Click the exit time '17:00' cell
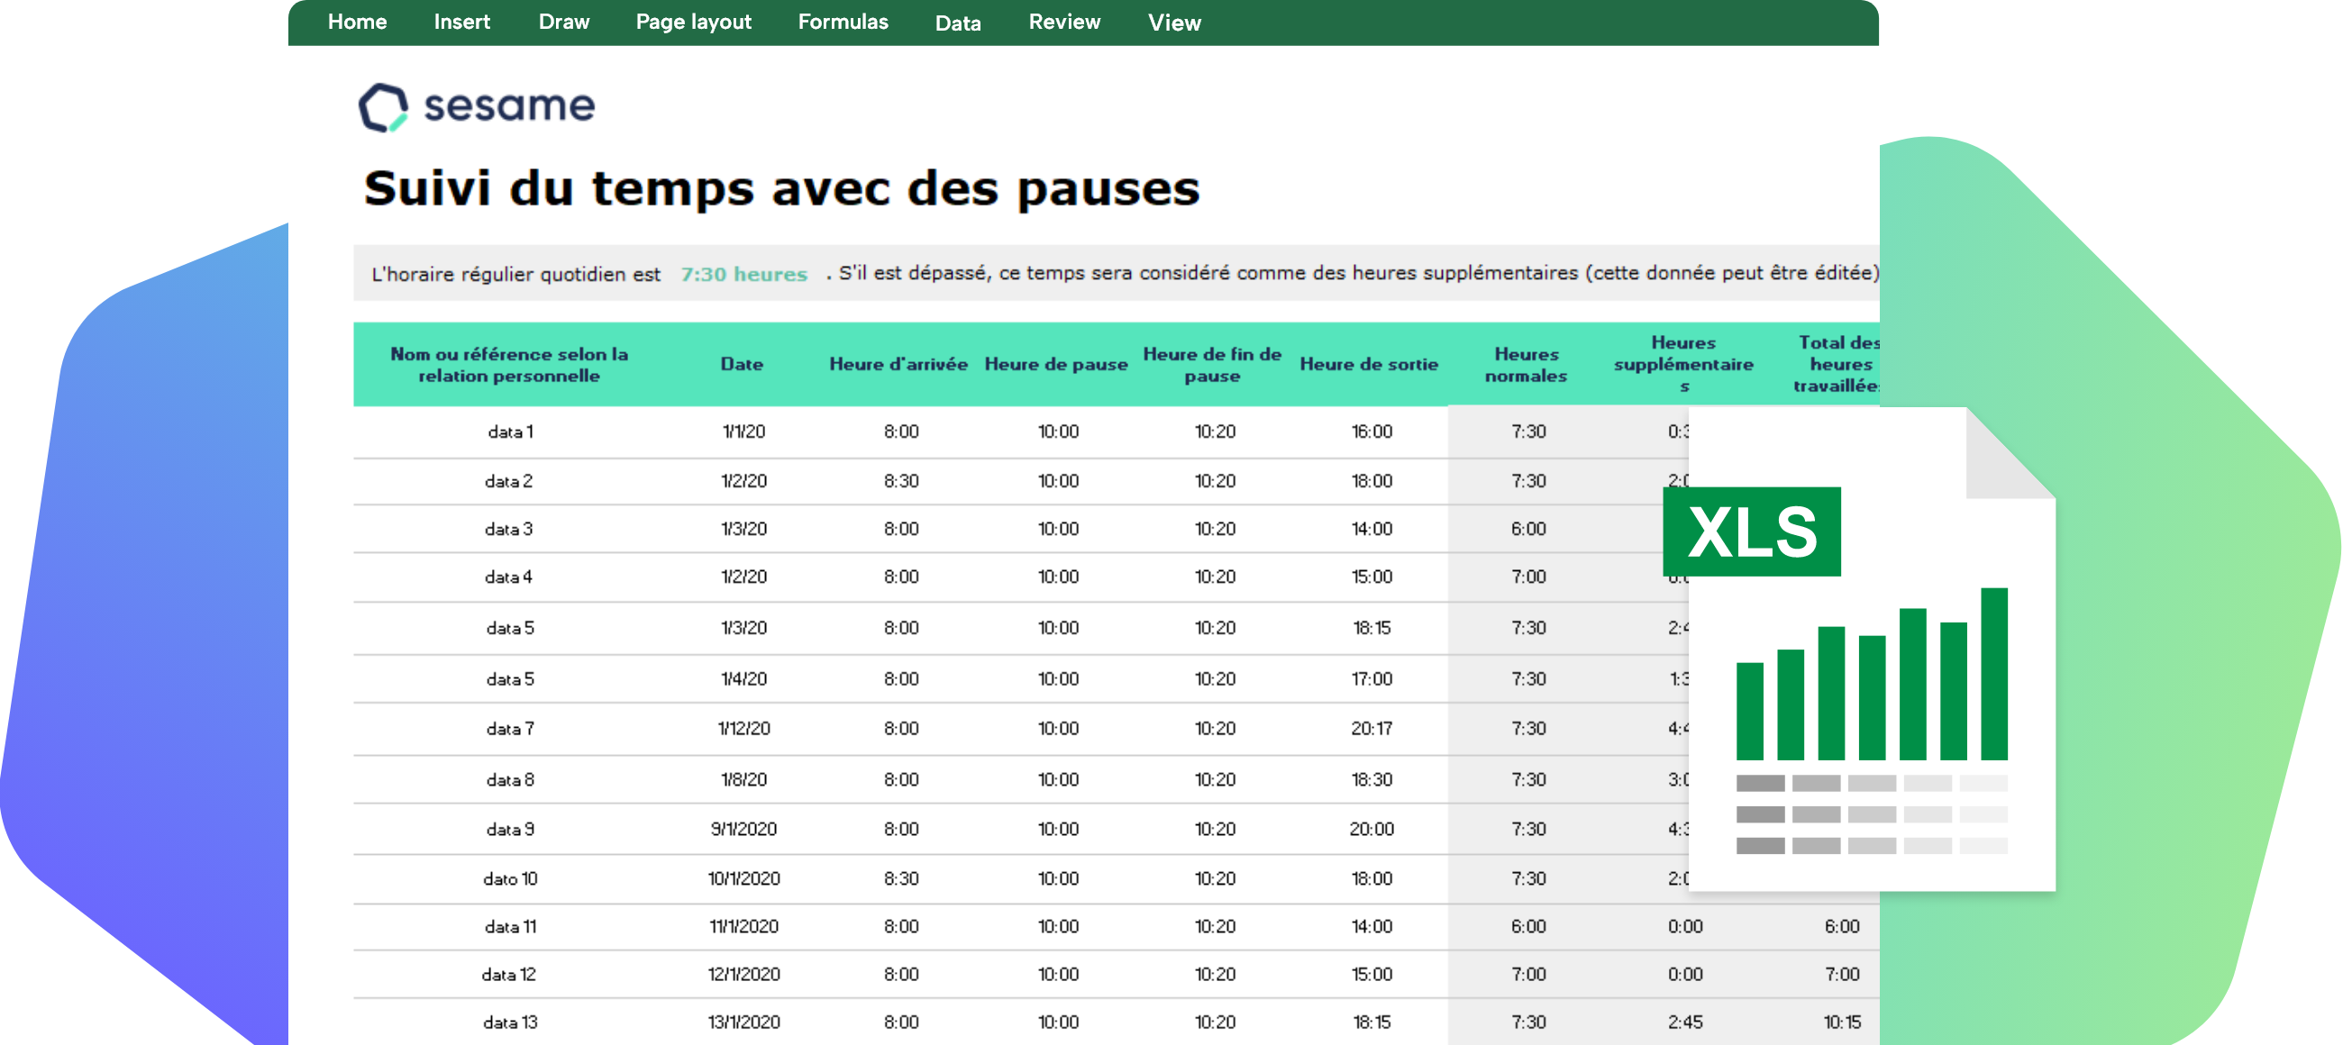The image size is (2343, 1045). coord(1371,678)
